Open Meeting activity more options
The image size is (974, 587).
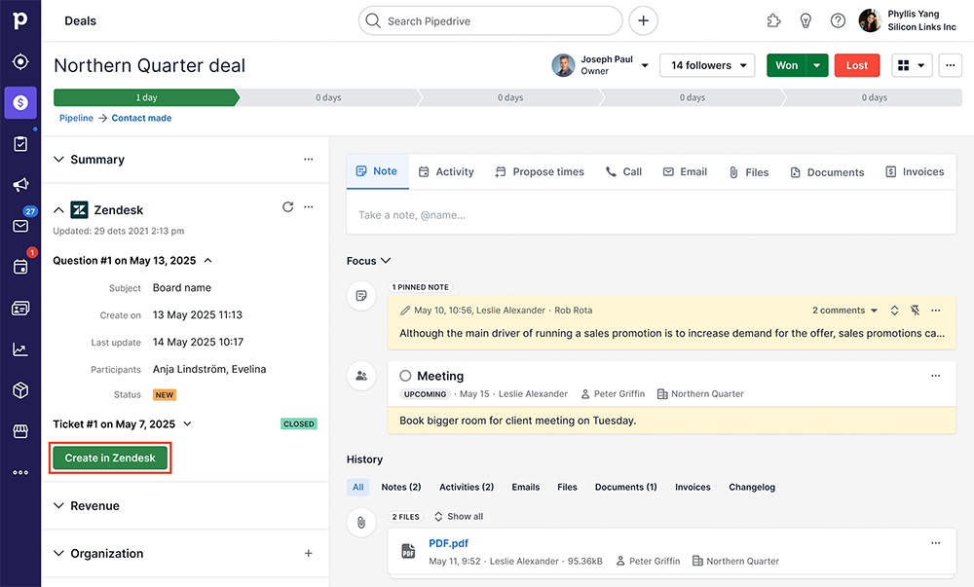pos(936,376)
